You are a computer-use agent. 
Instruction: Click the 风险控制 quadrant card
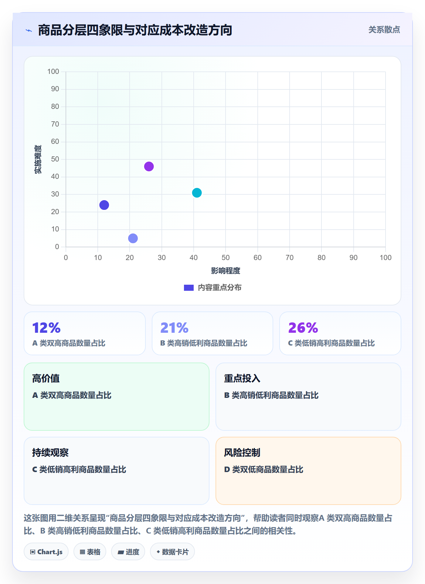pos(308,471)
